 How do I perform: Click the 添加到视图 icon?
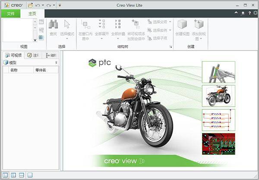coord(199,24)
